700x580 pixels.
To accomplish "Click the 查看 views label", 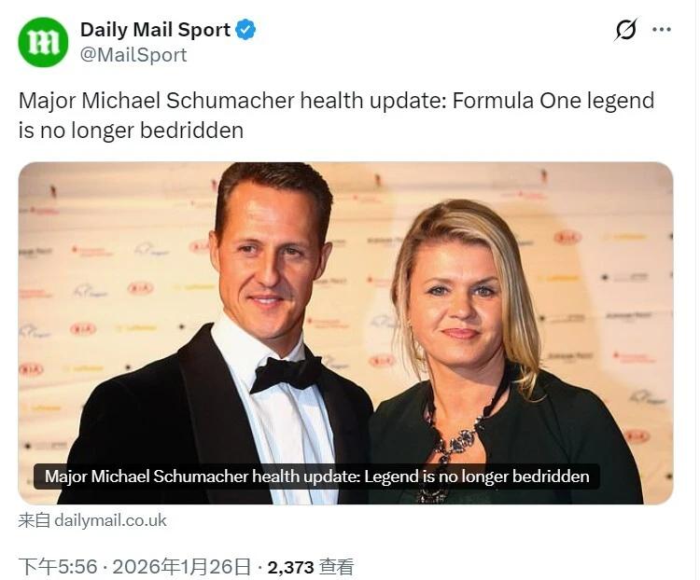I will pos(337,567).
